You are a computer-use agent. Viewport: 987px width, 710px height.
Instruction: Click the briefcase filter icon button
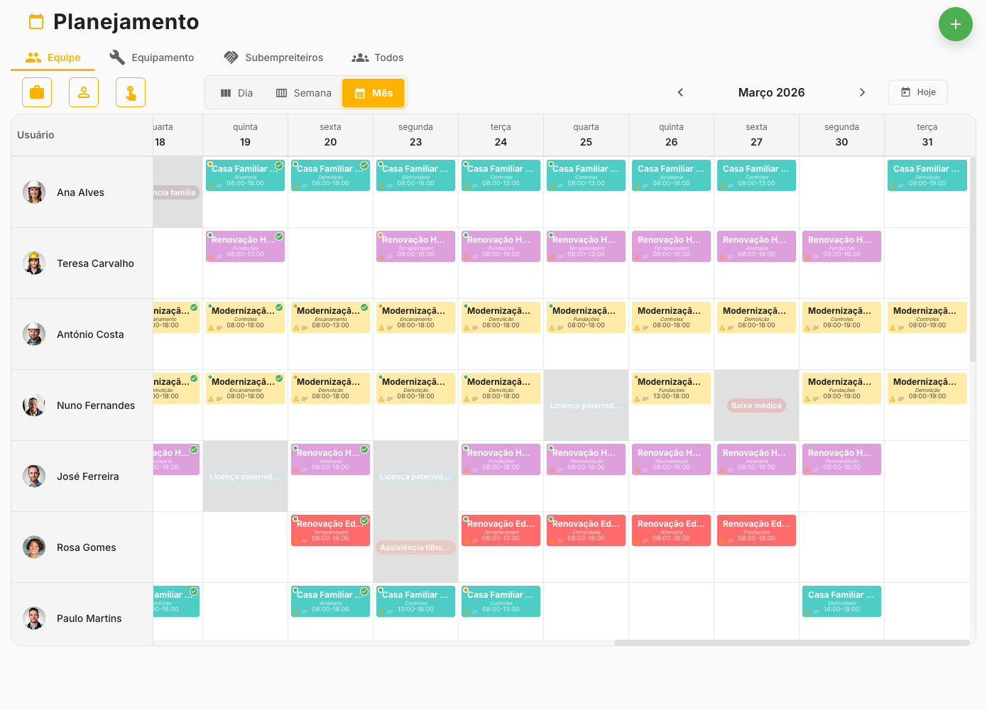(37, 92)
